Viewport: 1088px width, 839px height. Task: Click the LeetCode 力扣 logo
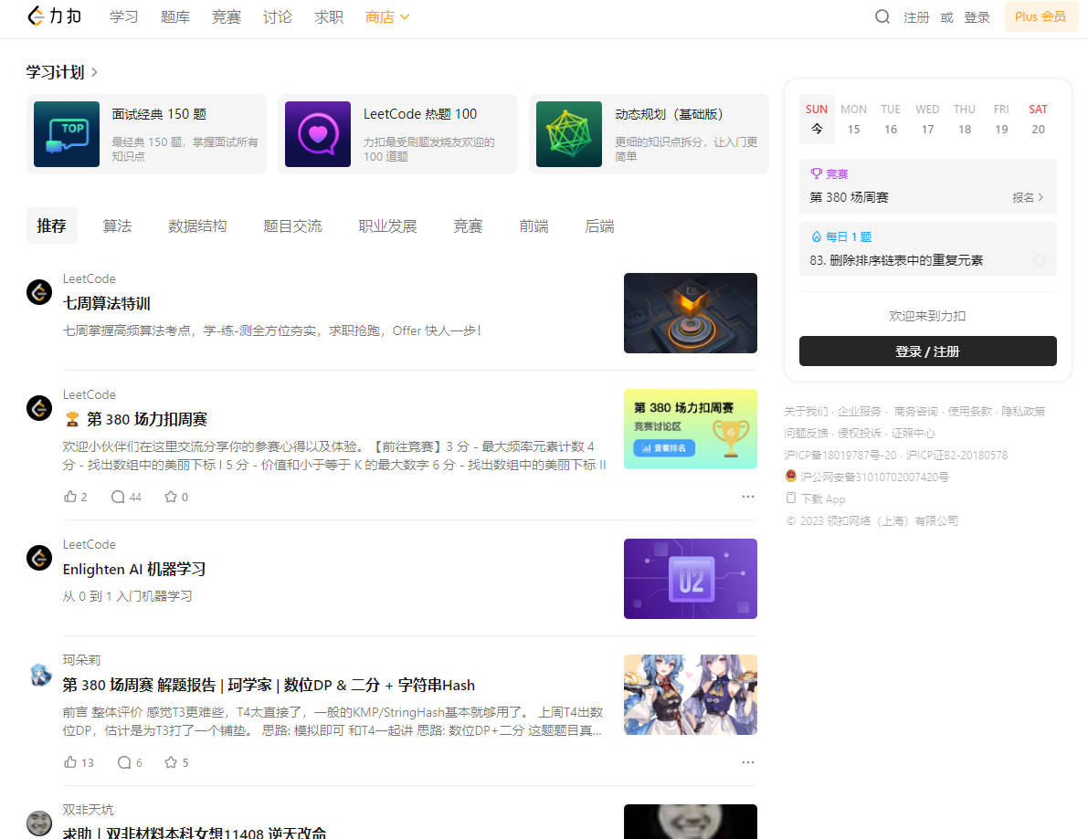(x=54, y=16)
